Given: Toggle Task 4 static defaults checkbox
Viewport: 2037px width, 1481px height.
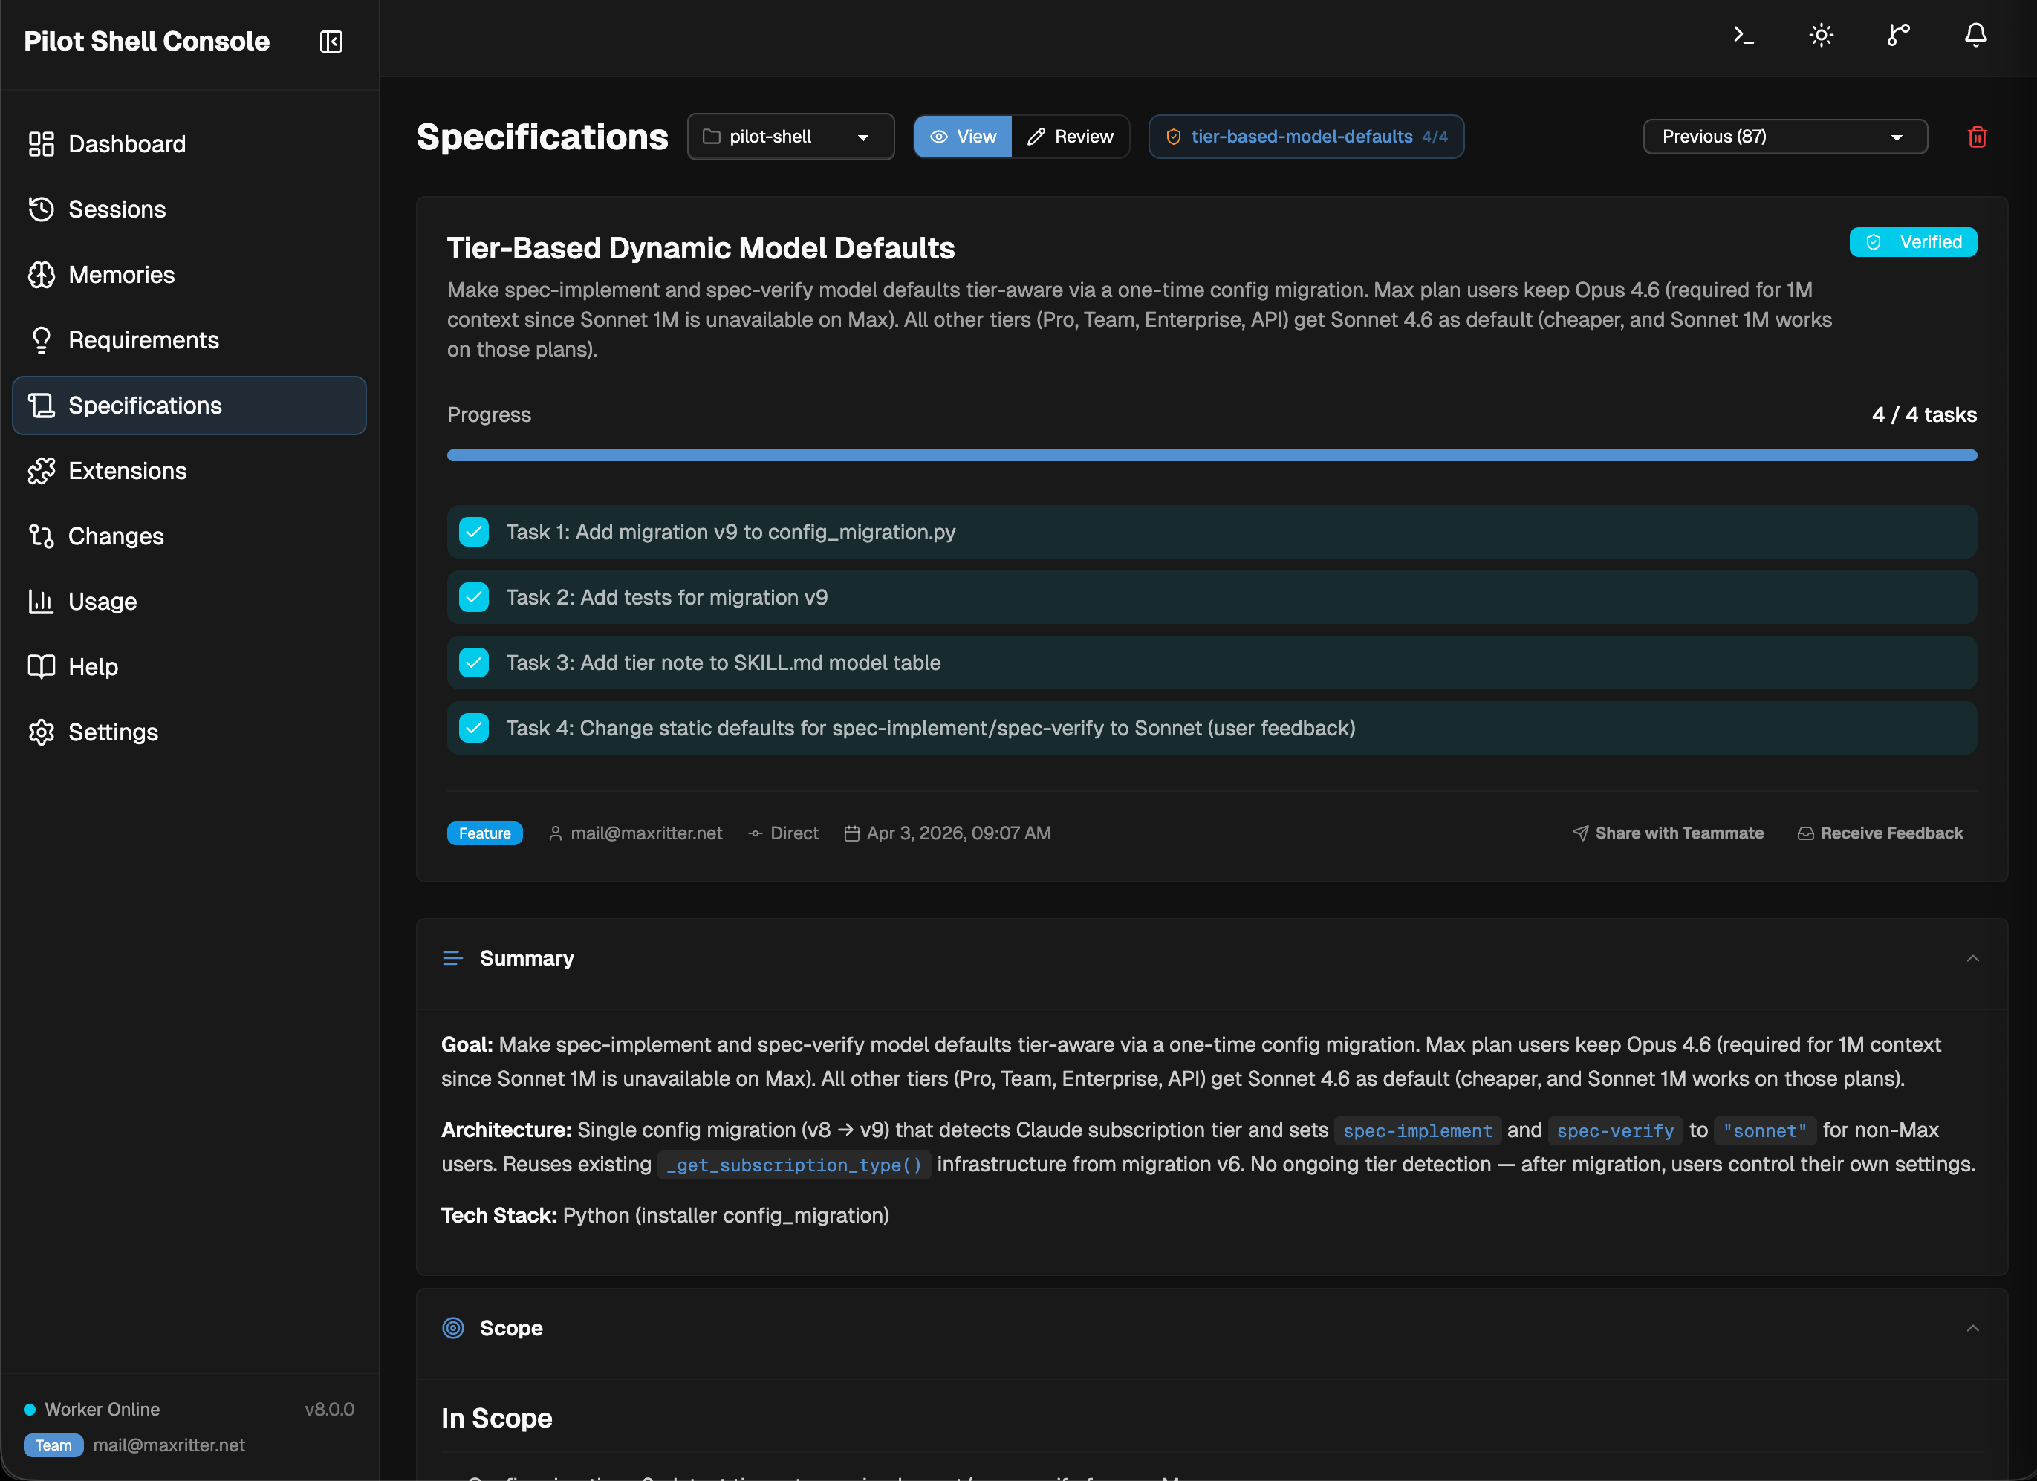Looking at the screenshot, I should pyautogui.click(x=474, y=729).
